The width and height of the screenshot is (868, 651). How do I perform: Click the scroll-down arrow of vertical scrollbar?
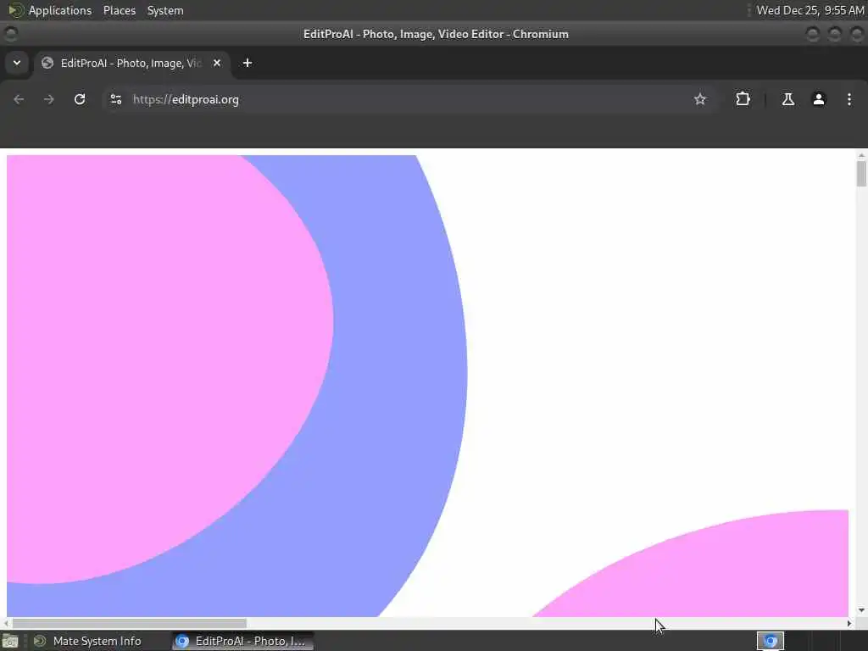pyautogui.click(x=861, y=610)
